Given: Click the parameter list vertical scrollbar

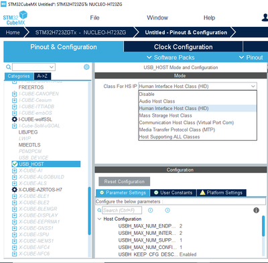Looking at the screenshot, I should point(263,226).
